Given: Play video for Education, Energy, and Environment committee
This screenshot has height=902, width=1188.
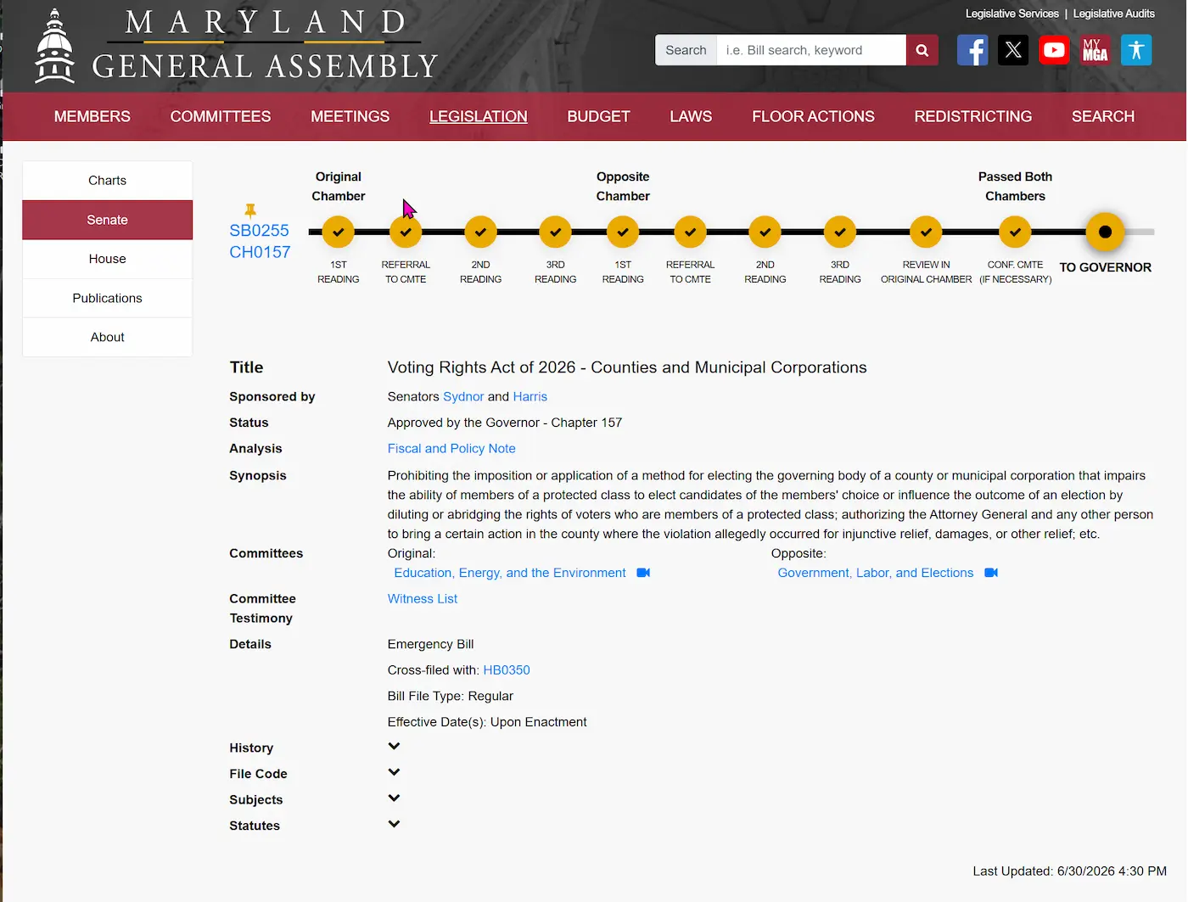Looking at the screenshot, I should click(x=643, y=573).
